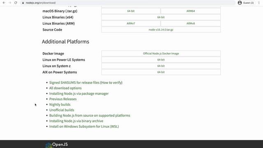
Task: Open All download options link
Action: (65, 88)
